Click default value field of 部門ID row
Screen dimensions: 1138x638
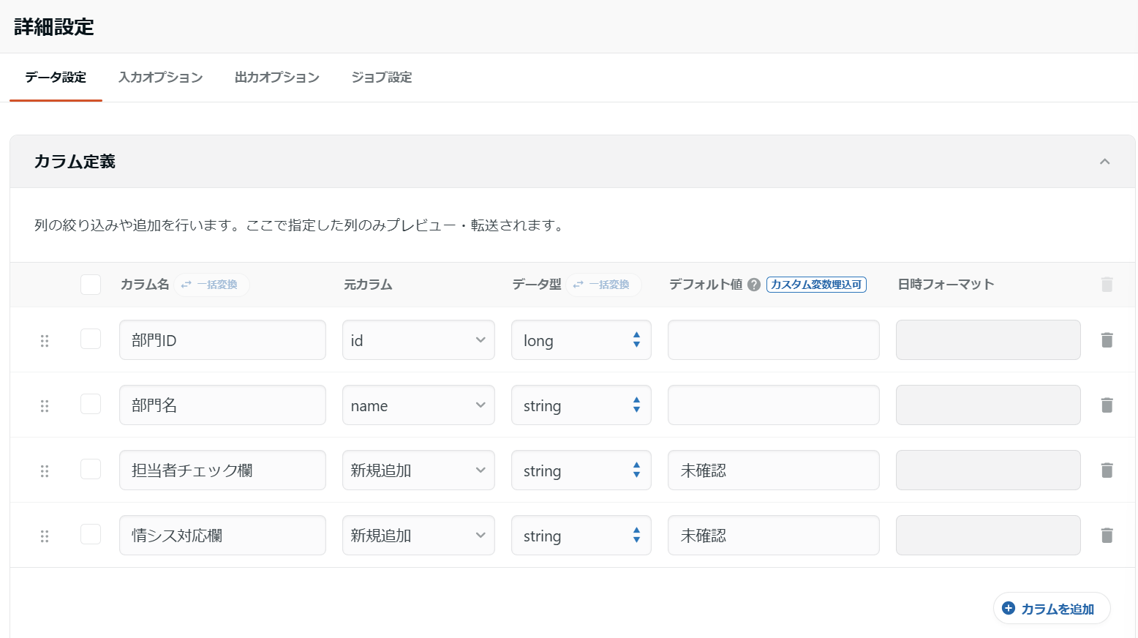coord(774,339)
